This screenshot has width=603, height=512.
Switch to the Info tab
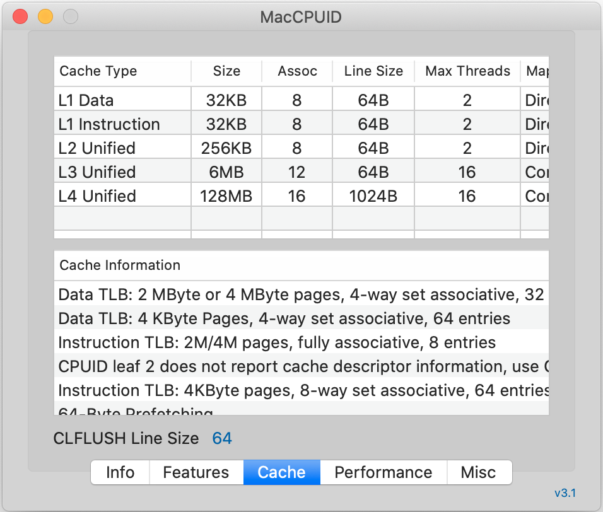point(120,472)
